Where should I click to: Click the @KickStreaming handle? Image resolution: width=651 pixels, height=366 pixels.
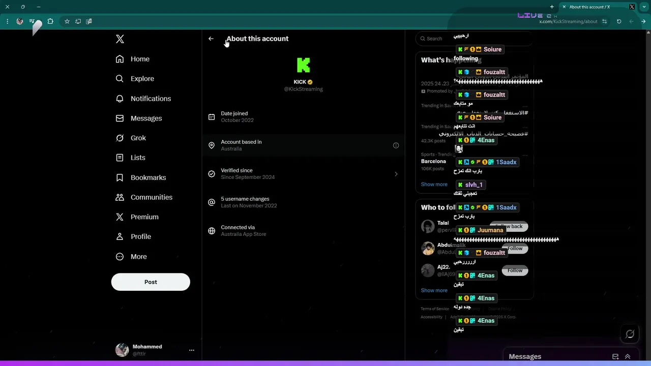pyautogui.click(x=303, y=89)
